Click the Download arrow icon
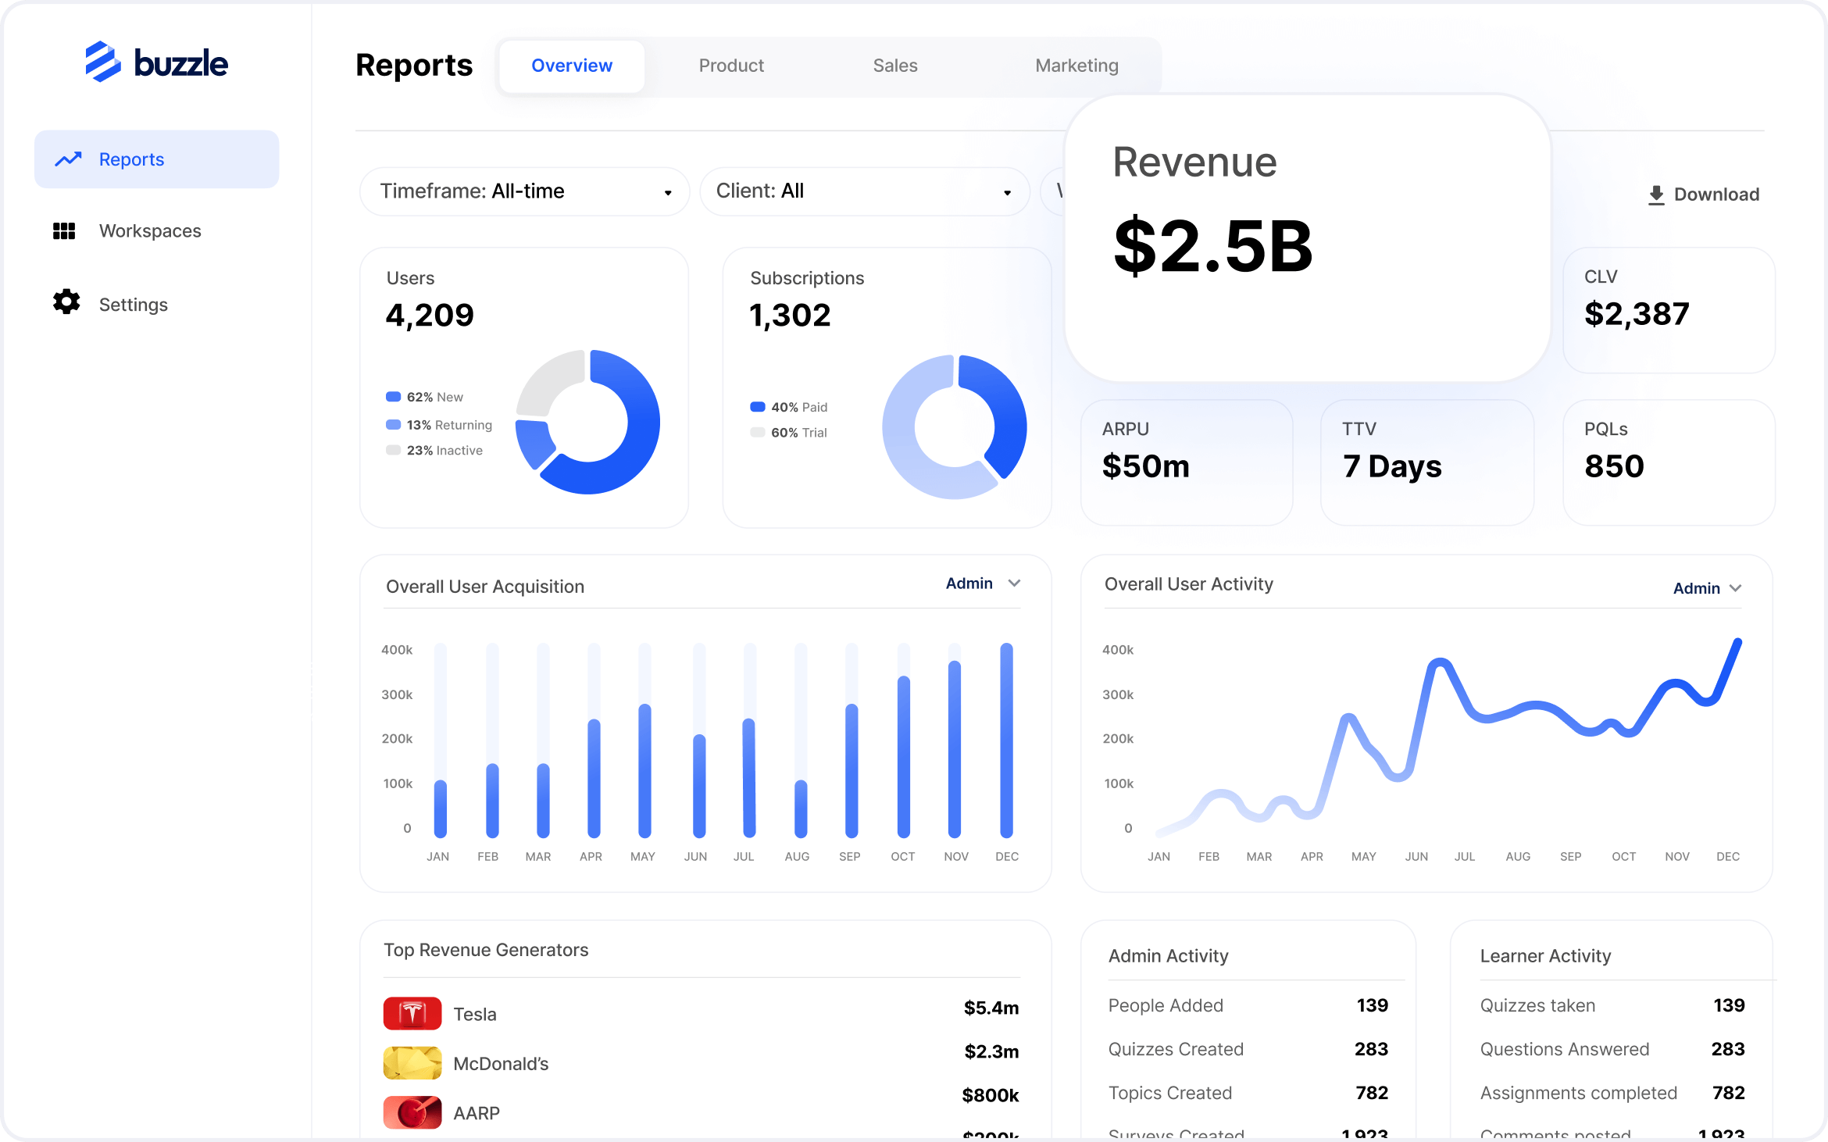 pyautogui.click(x=1656, y=195)
